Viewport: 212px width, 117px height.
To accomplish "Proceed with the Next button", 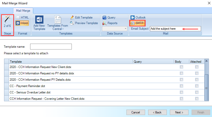I will click(x=179, y=112).
